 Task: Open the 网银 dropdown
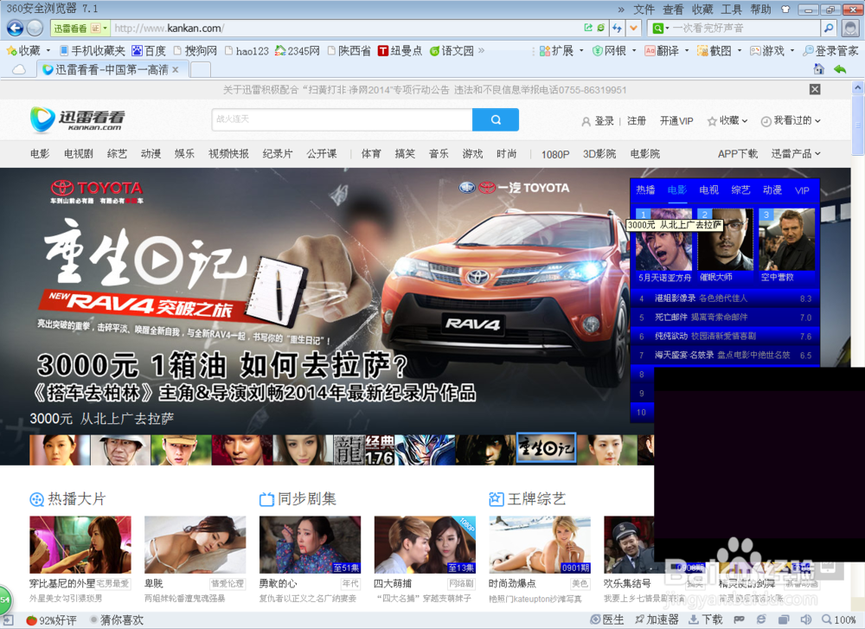614,51
